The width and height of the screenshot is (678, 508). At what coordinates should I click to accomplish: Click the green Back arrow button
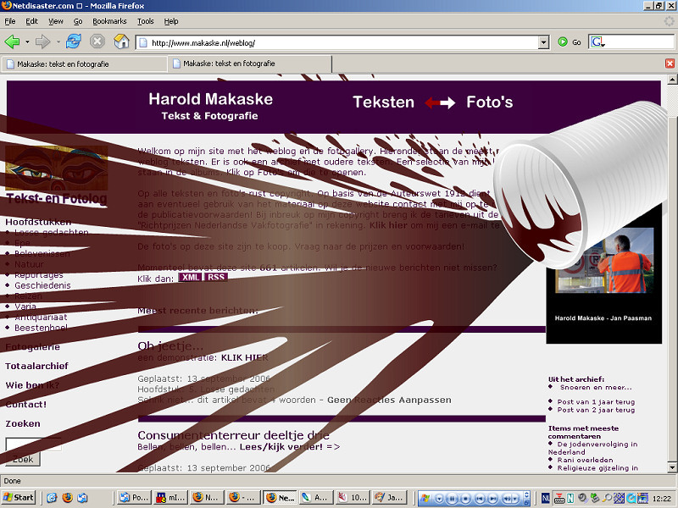[x=12, y=41]
